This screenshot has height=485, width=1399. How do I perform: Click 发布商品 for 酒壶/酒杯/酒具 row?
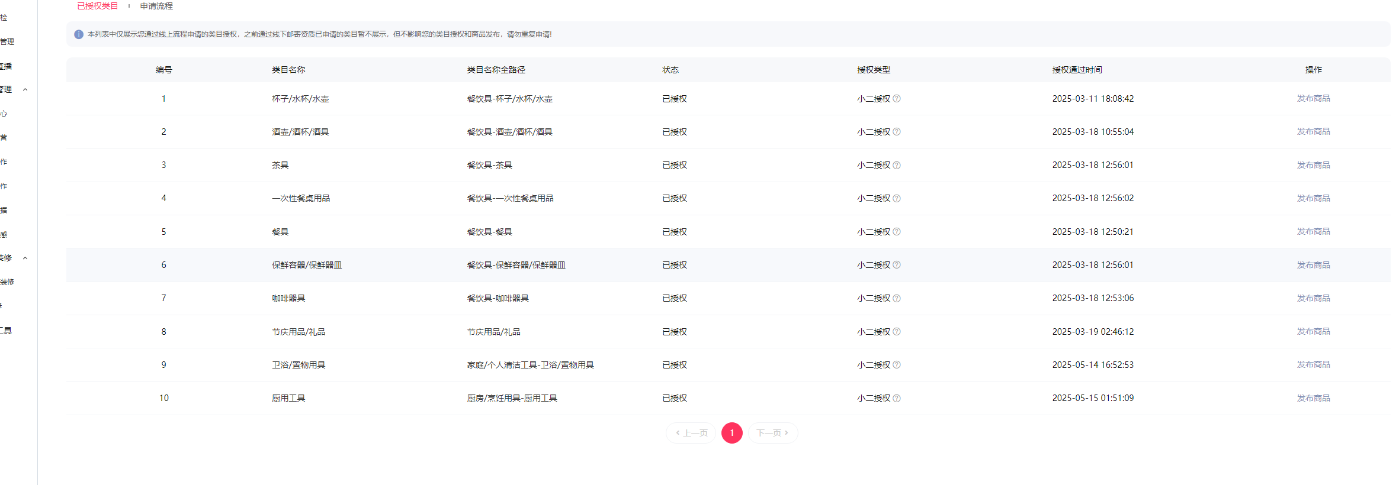[1313, 132]
